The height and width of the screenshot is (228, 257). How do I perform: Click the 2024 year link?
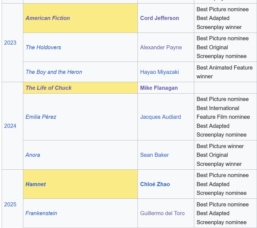pos(10,126)
